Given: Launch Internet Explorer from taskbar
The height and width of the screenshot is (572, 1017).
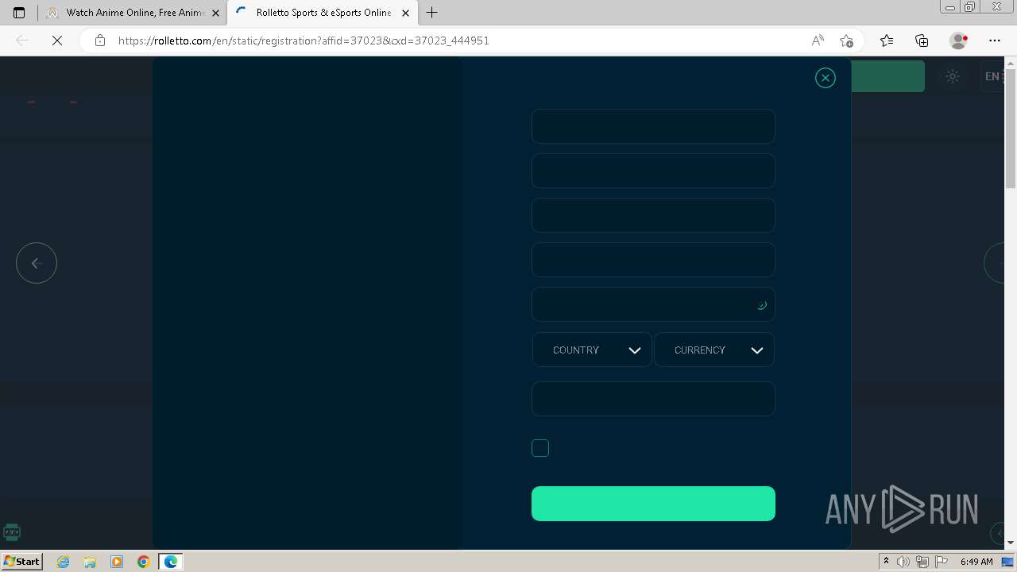Looking at the screenshot, I should 63,562.
